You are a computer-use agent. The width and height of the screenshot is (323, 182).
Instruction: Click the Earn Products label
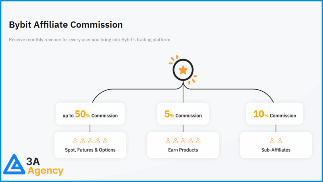tap(183, 150)
